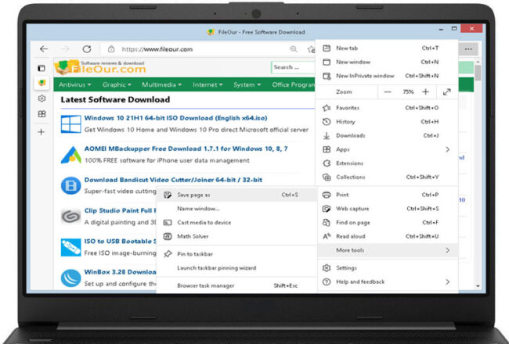Image resolution: width=509 pixels, height=344 pixels.
Task: Open Downloads from the browser menu
Action: click(350, 135)
